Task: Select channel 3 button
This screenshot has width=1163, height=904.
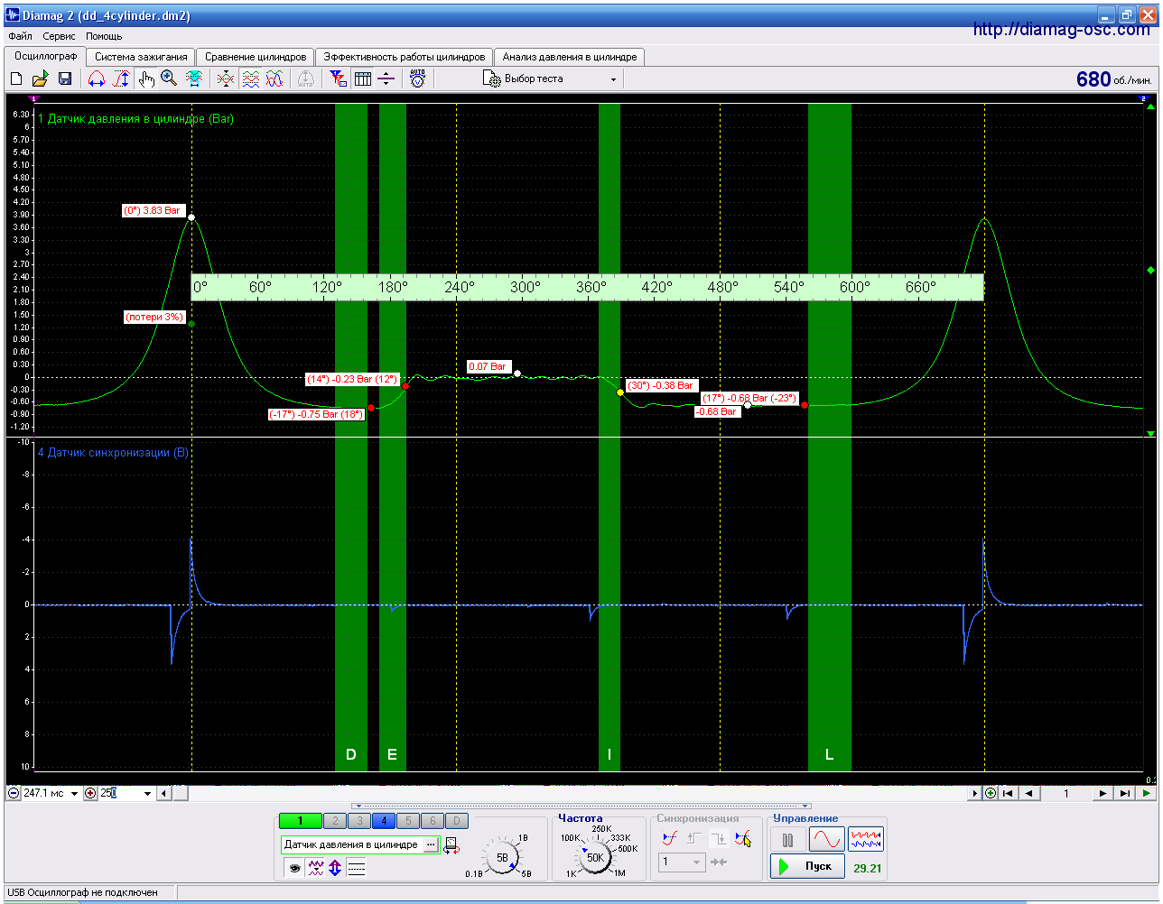Action: click(x=359, y=821)
